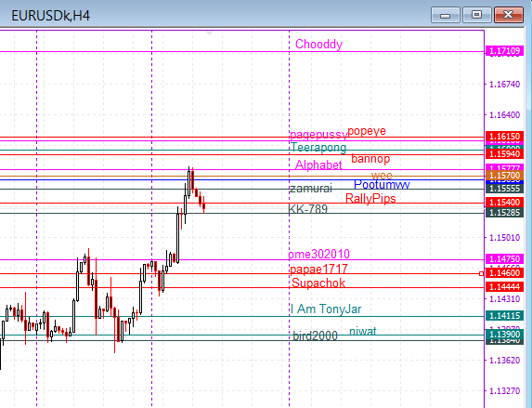Click the popeye level label
The image size is (532, 408).
[x=367, y=131]
